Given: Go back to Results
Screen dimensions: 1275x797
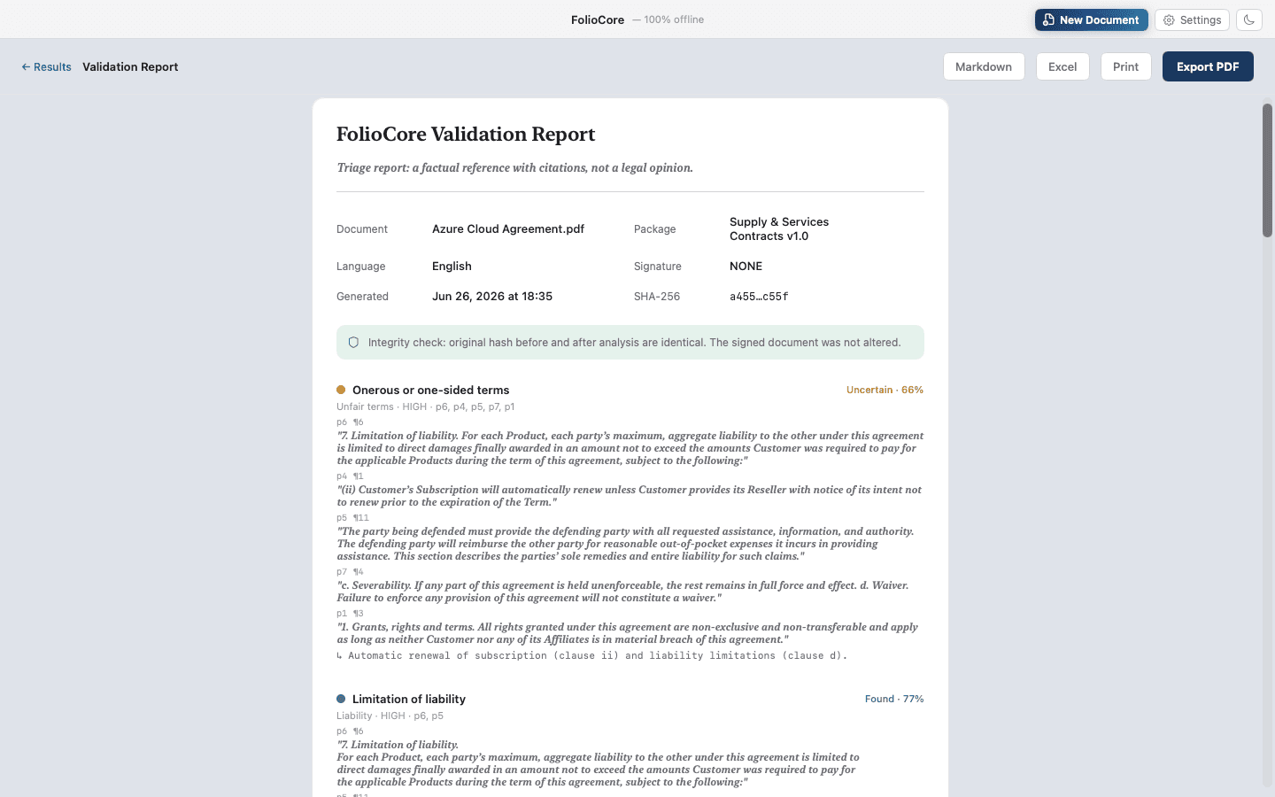Looking at the screenshot, I should 46,66.
